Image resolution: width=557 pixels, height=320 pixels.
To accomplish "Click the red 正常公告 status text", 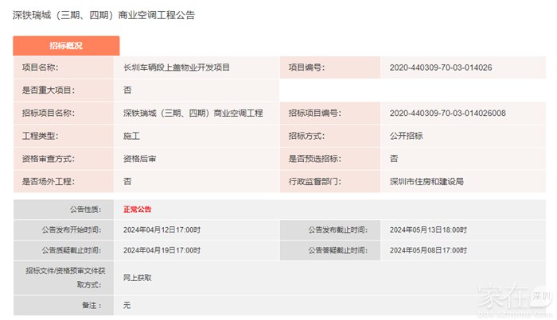I will coord(137,210).
